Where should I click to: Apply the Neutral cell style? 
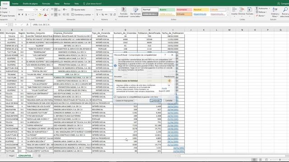tap(201, 10)
